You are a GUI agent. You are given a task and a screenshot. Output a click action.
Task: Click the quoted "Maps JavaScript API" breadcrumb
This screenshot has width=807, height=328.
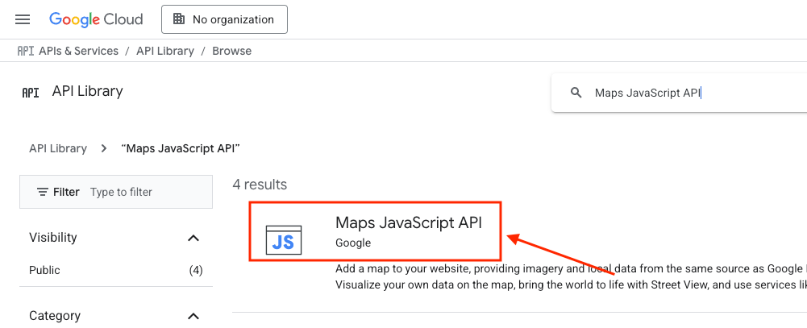[x=181, y=148]
